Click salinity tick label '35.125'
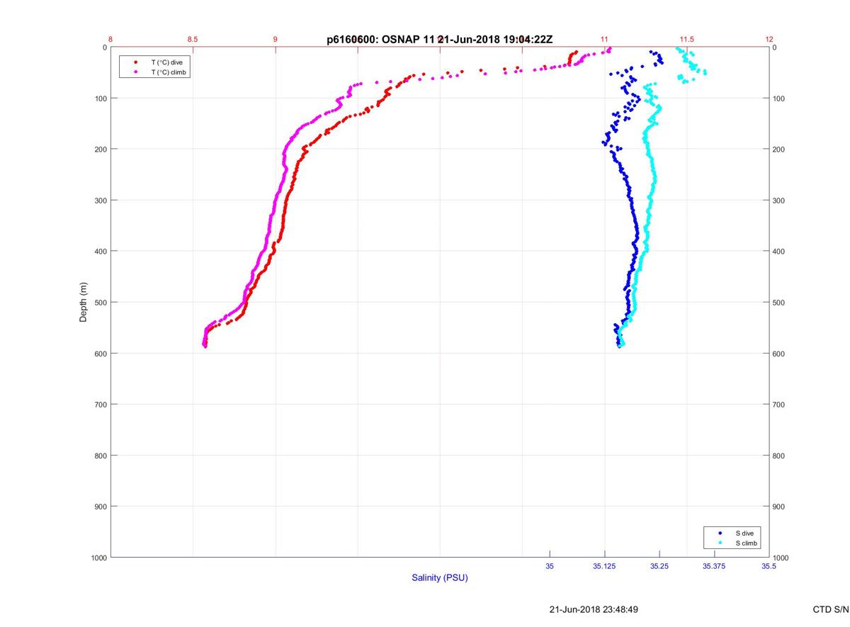 (x=604, y=566)
